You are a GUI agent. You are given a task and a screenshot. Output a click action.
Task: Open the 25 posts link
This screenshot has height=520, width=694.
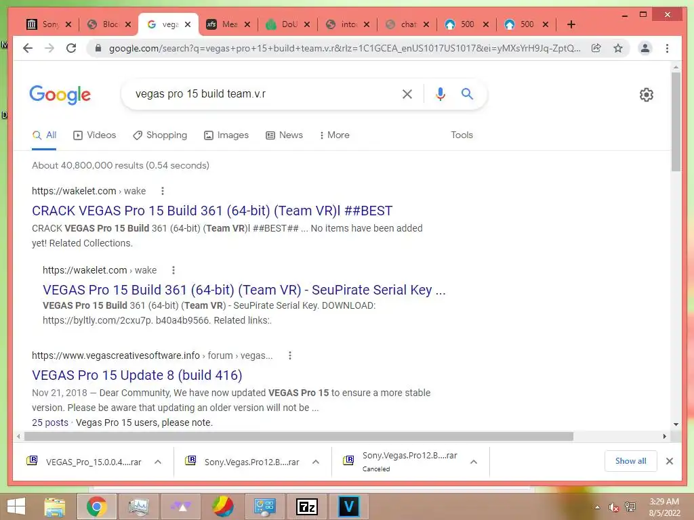50,422
